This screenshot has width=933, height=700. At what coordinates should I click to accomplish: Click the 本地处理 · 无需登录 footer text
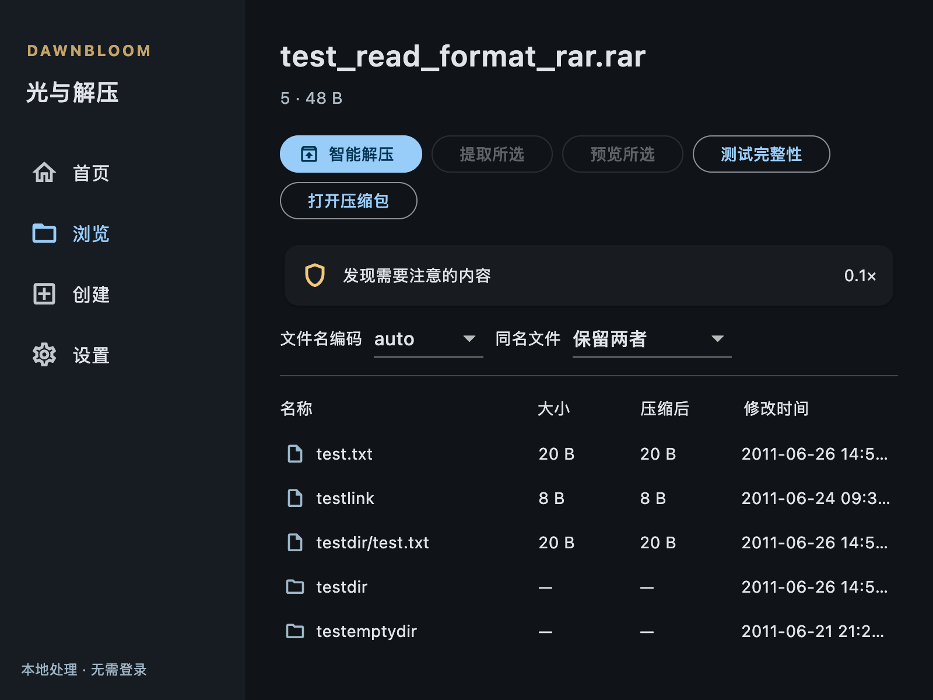84,669
